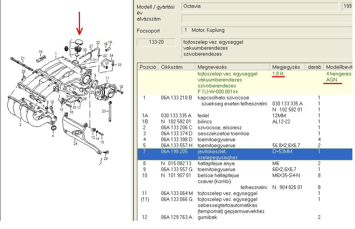This screenshot has width=355, height=229.
Task: Click the AGN engine code
Action: tap(331, 80)
